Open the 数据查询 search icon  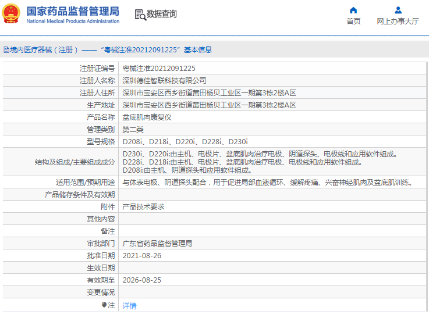tap(140, 15)
